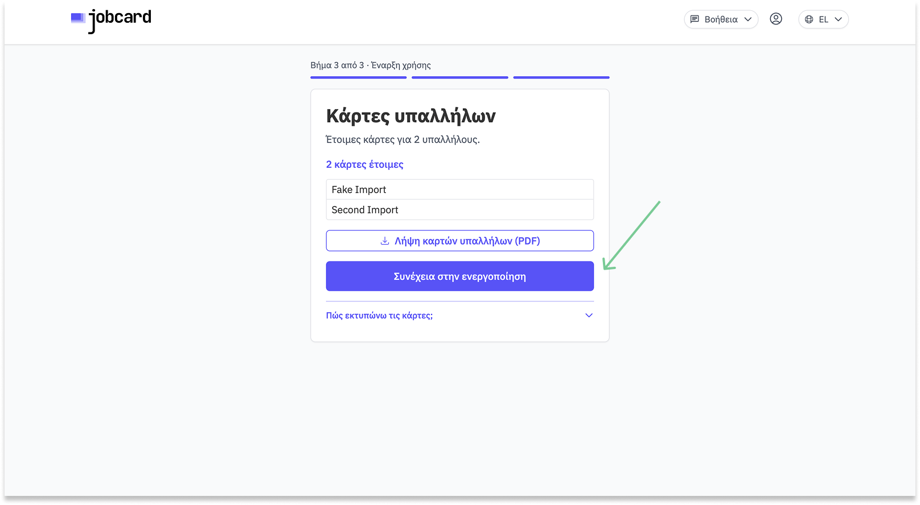The height and width of the screenshot is (505, 920).
Task: Select the Fake Import row
Action: point(460,189)
